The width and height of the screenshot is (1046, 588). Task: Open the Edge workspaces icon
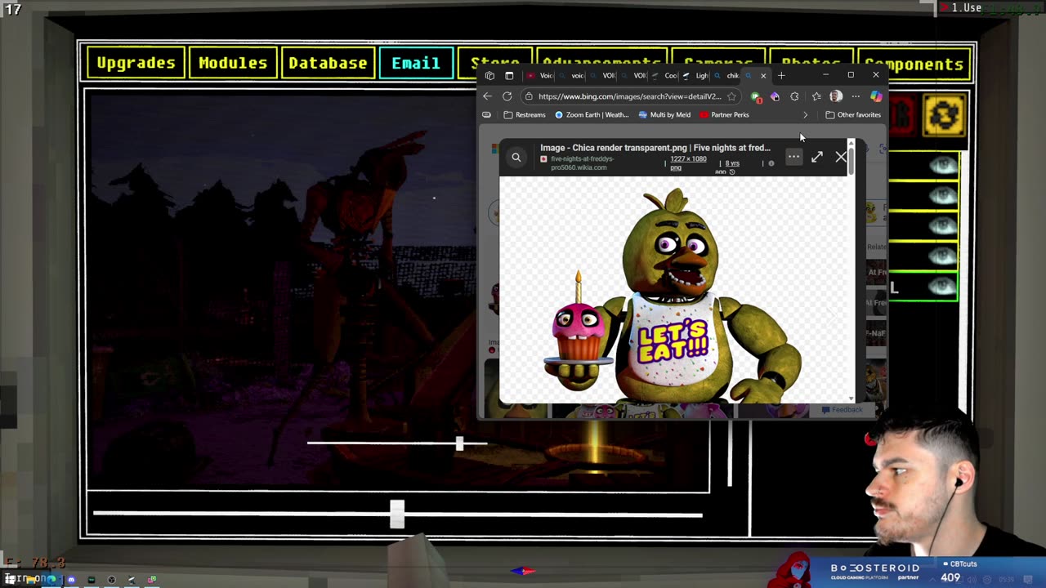coord(489,76)
